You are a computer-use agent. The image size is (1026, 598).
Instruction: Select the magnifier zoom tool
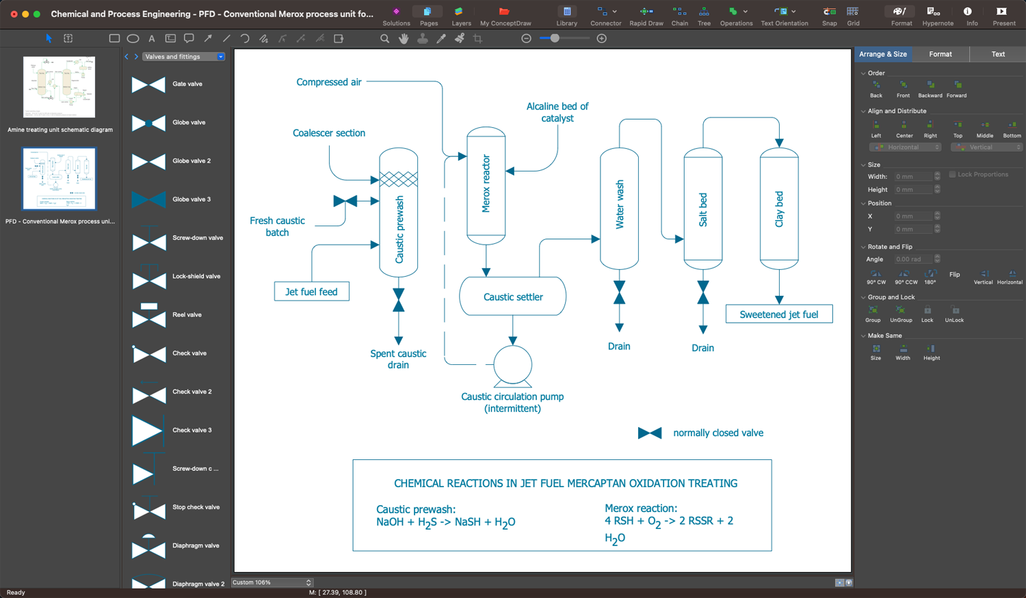(x=384, y=38)
